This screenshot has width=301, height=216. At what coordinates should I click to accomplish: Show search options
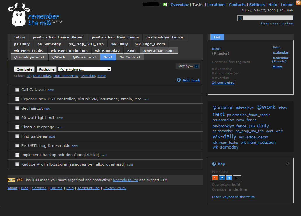click(277, 24)
